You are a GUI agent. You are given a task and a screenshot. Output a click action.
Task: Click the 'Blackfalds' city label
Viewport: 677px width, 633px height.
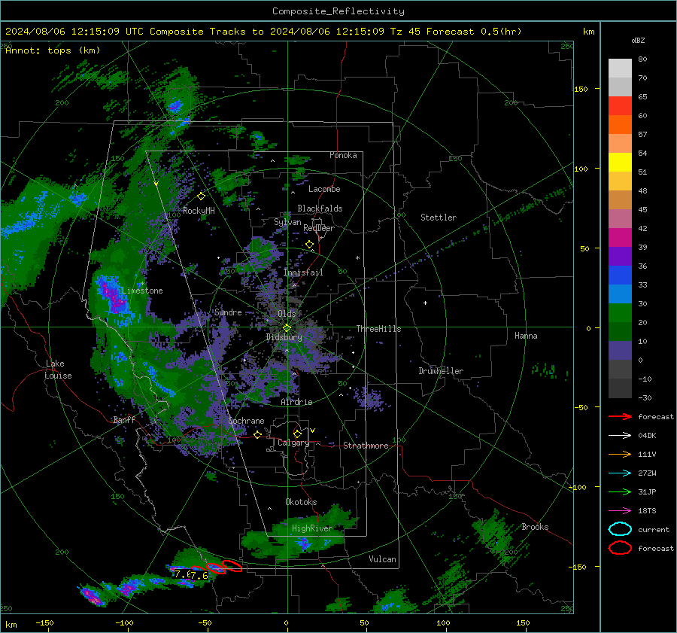pos(320,208)
